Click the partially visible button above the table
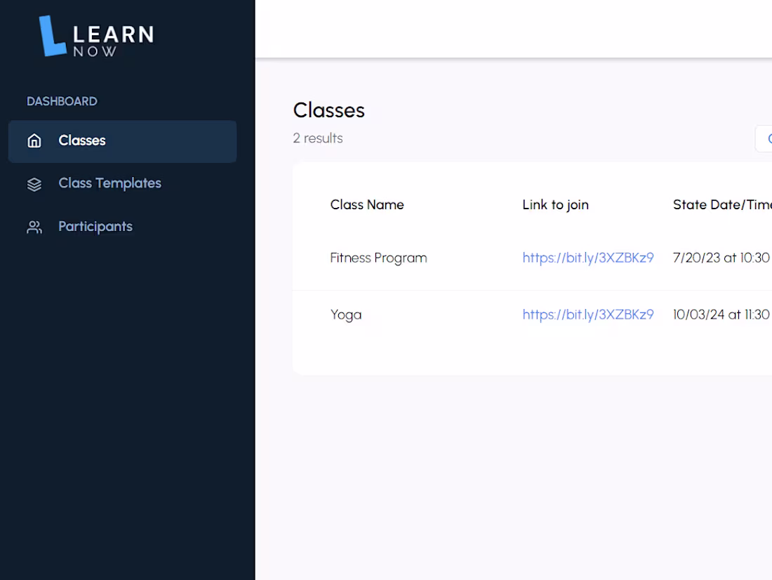772x580 pixels. click(767, 138)
